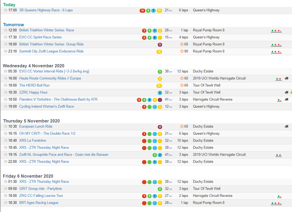Click info icon beside 23:10 Summit City ride
Screen dimensions: 292x212
coord(6,51)
